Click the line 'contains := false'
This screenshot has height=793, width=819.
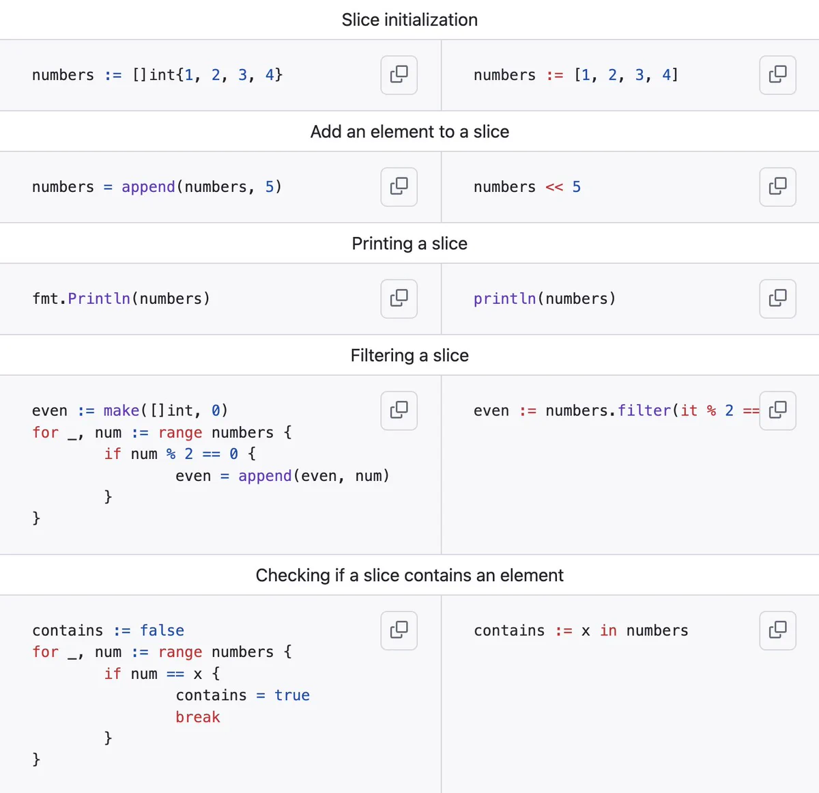pyautogui.click(x=108, y=630)
